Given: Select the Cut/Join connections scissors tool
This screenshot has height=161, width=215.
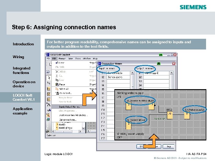Looking at the screenshot, I should click(x=49, y=110).
